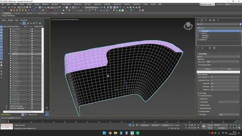Image resolution: width=242 pixels, height=136 pixels.
Task: Toggle the Selection Lock icon in status bar
Action: pyautogui.click(x=133, y=125)
